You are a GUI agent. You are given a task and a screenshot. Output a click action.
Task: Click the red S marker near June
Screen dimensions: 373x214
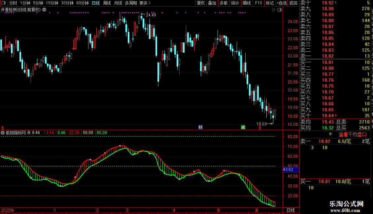pos(260,128)
